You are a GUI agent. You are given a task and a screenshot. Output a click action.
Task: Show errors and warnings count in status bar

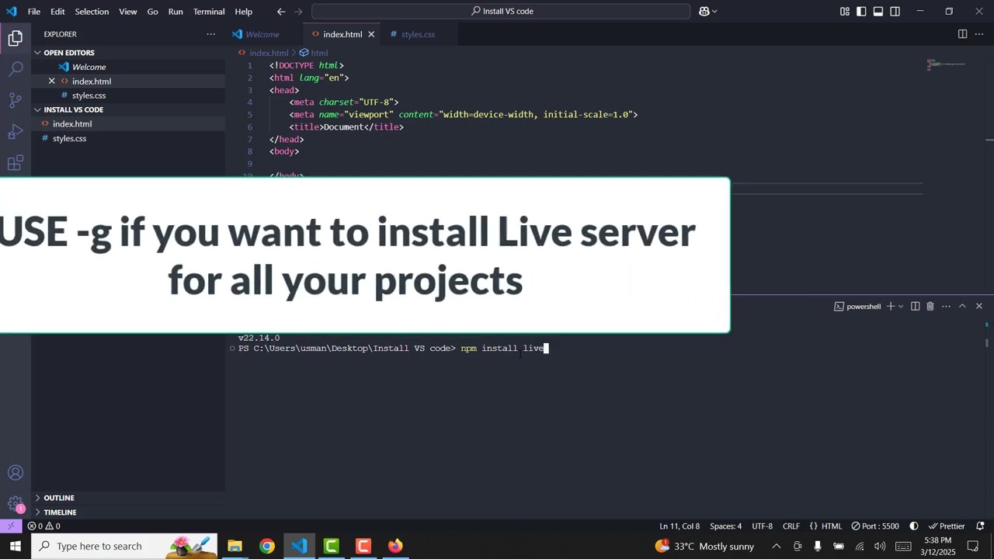pyautogui.click(x=44, y=526)
